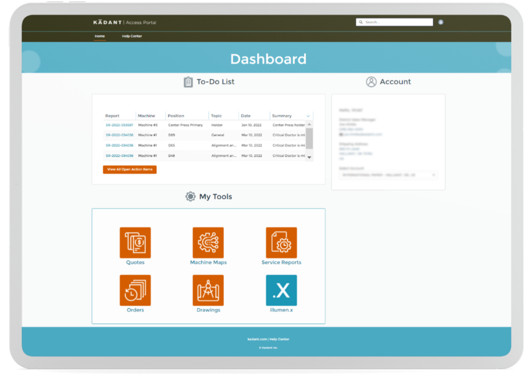Click View All Open Action Items button
The image size is (532, 376).
(x=130, y=169)
